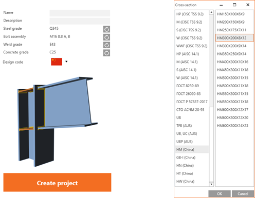Open the Design code dropdown arrow

pyautogui.click(x=66, y=62)
